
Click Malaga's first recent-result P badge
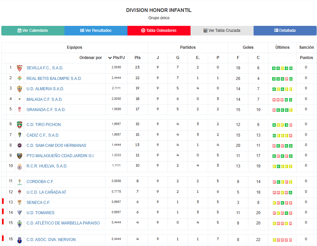pos(274,99)
